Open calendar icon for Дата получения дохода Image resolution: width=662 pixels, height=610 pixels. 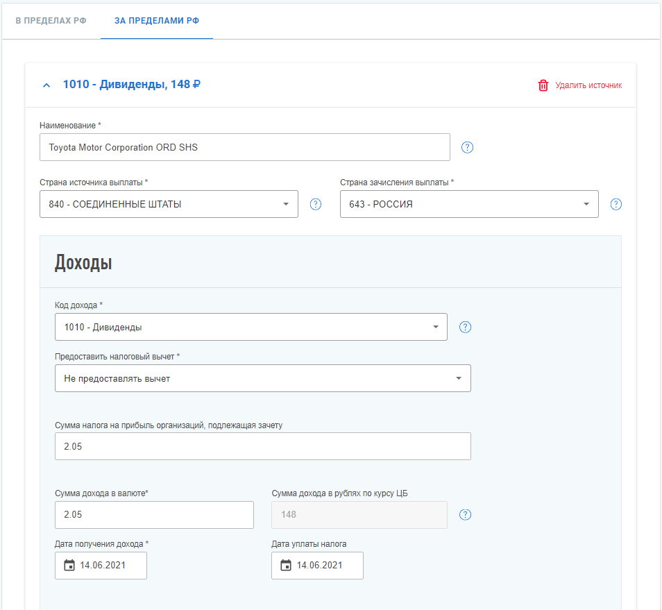tap(69, 566)
